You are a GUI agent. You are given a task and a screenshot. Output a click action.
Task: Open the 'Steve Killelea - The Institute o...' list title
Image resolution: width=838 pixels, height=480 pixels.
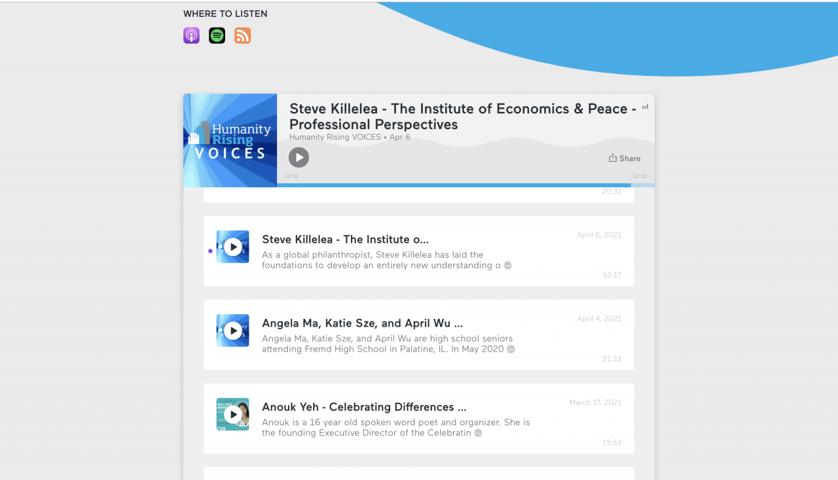point(346,240)
